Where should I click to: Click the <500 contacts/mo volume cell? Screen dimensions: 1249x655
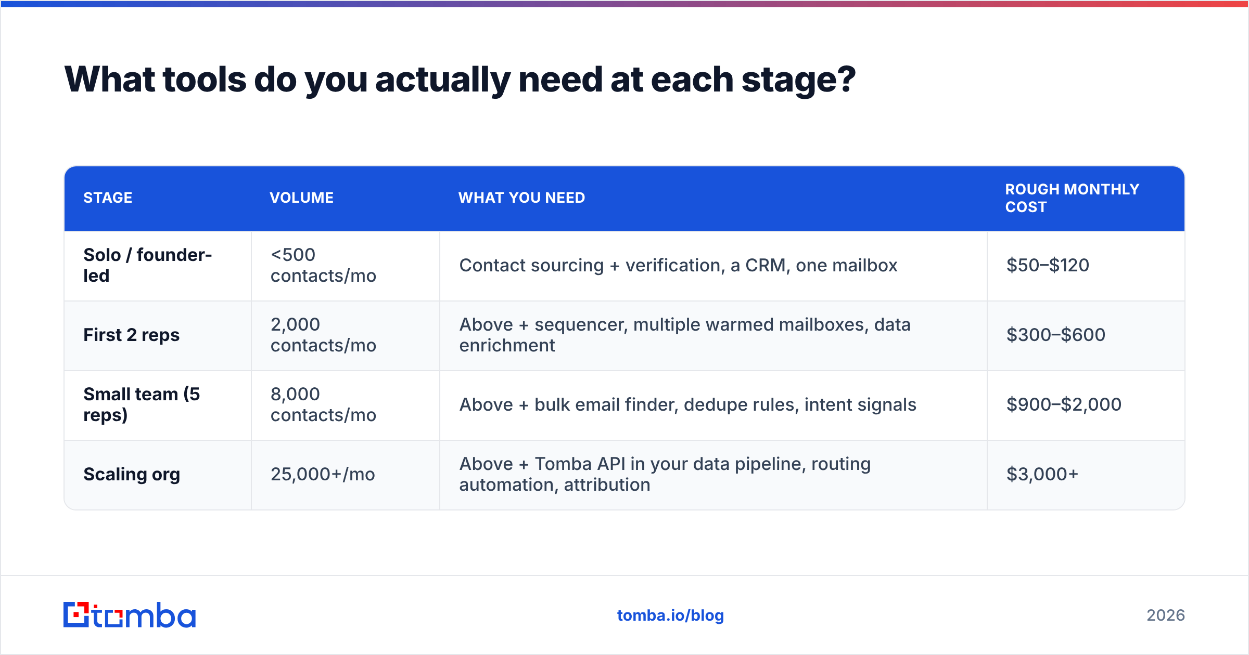(x=346, y=266)
